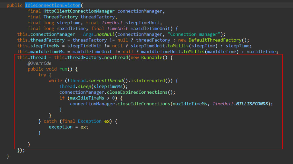Viewport: 293px width, 164px height.
Task: Click the maxIdleTimeMs field after this.
Action: click(47, 52)
